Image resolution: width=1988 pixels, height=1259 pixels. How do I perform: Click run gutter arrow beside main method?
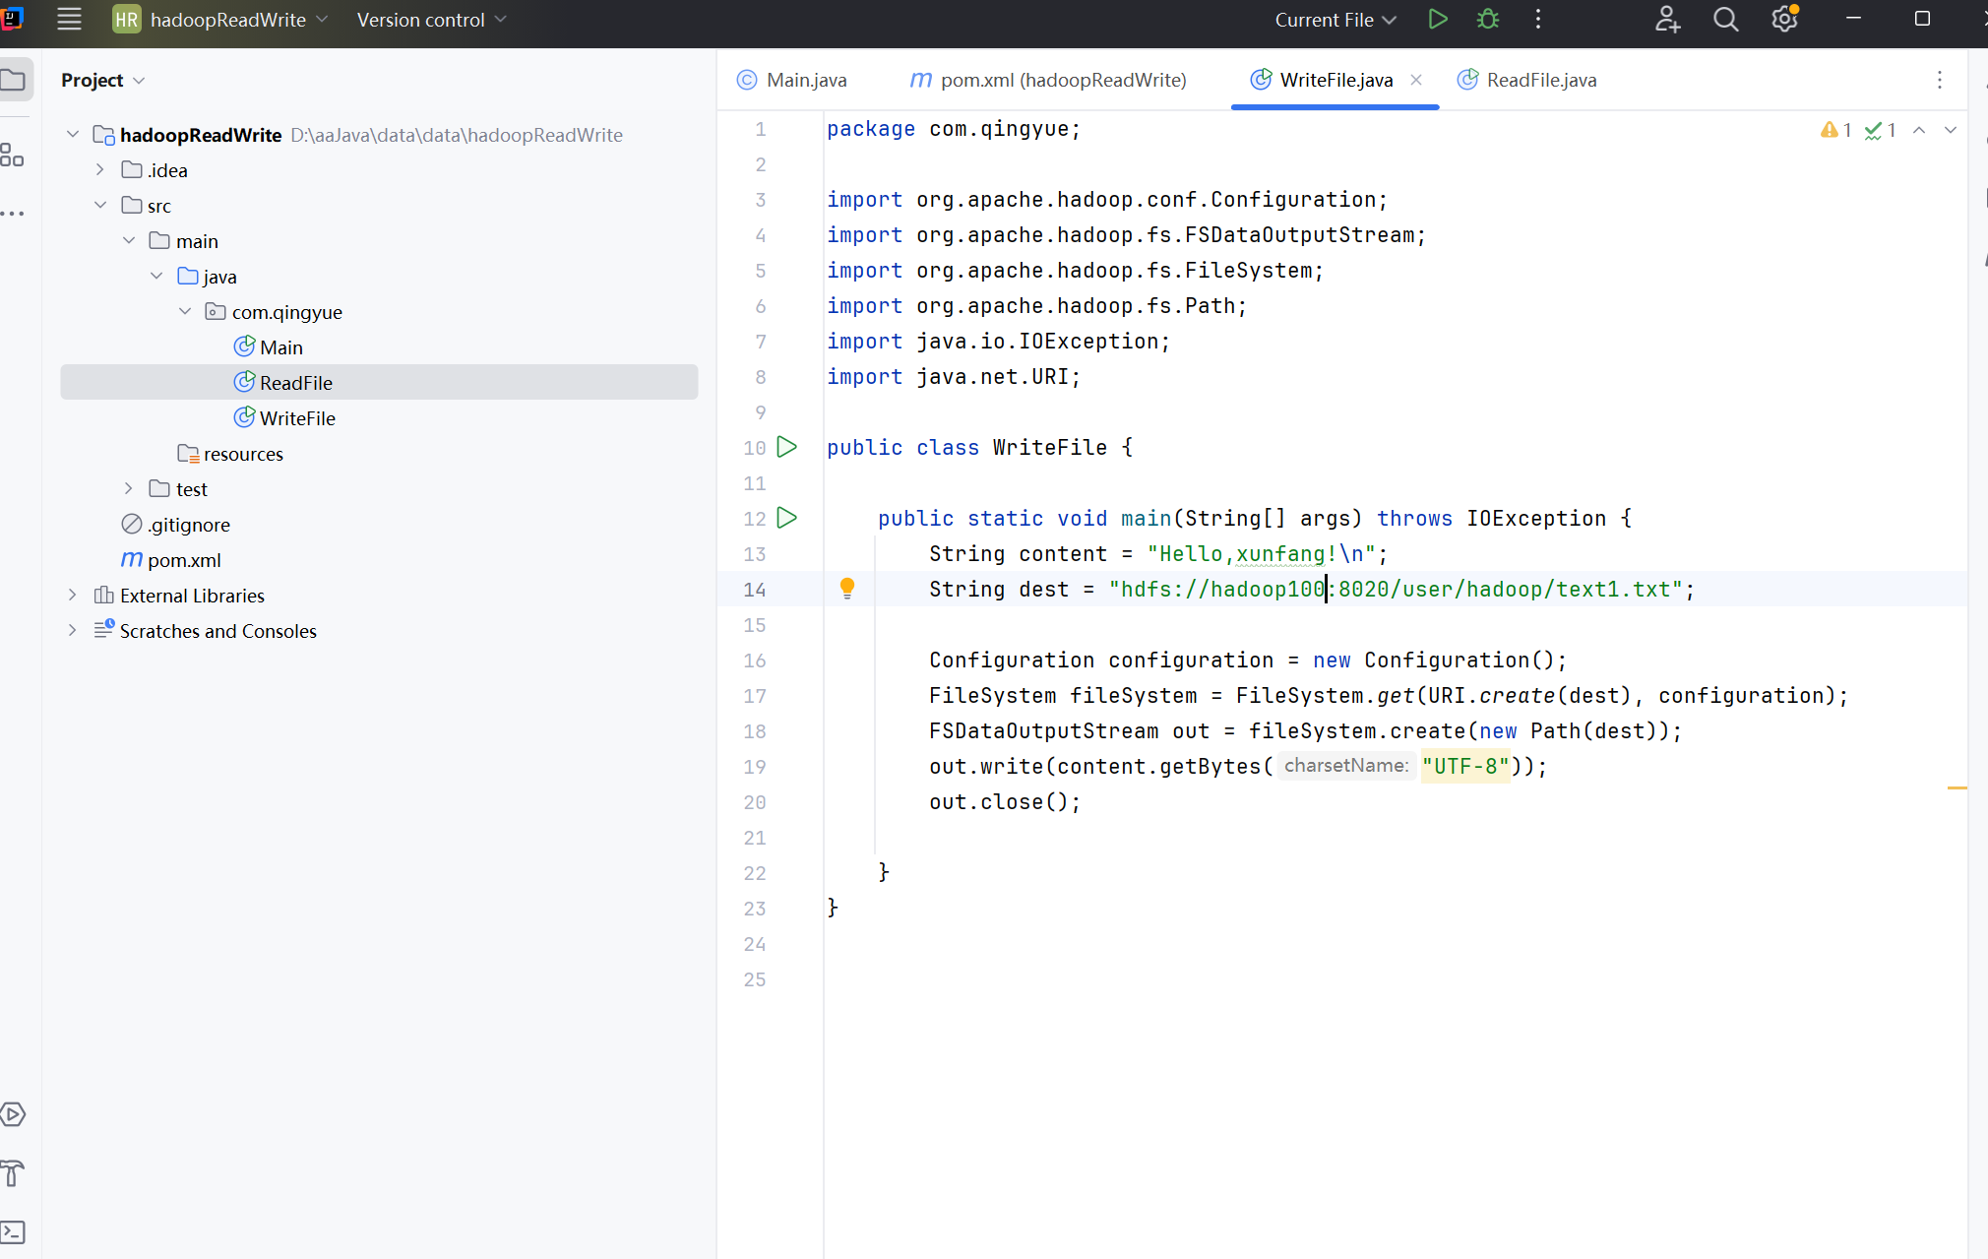786,518
